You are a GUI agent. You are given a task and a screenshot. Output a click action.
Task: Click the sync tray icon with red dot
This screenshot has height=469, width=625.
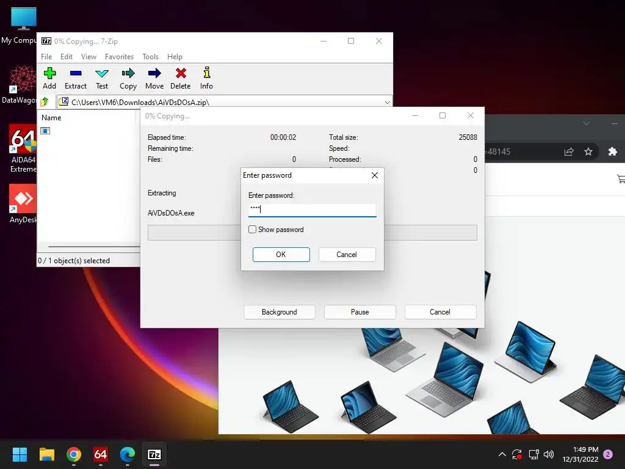tap(517, 454)
